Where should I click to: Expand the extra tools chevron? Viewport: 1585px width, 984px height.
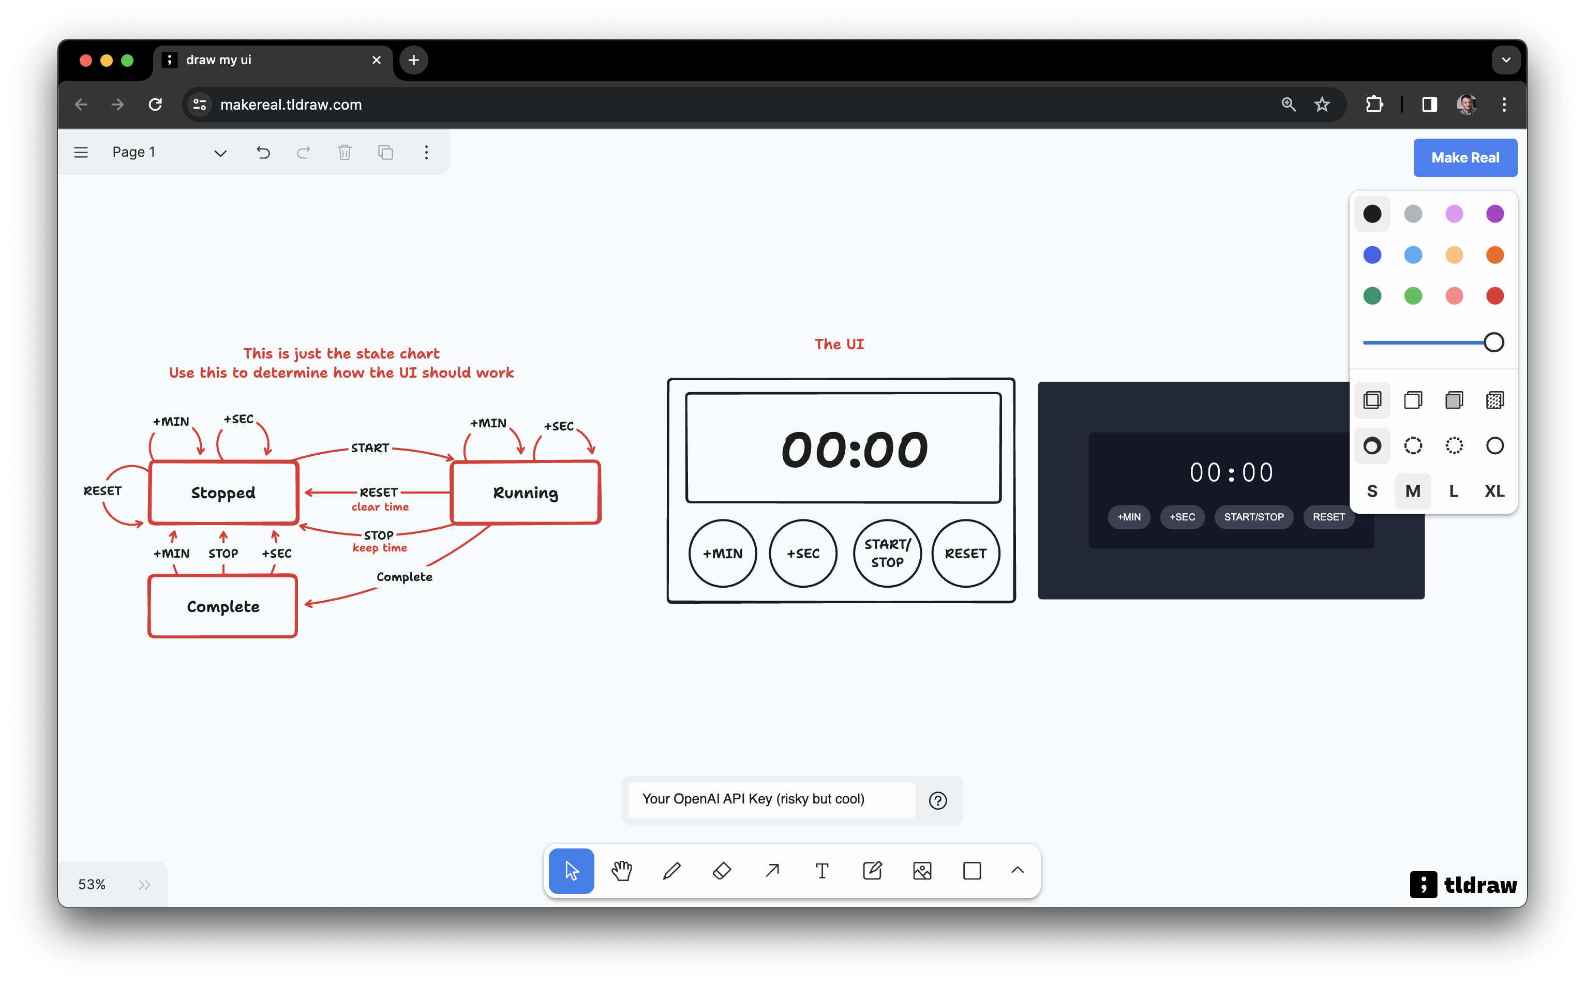pyautogui.click(x=1018, y=870)
